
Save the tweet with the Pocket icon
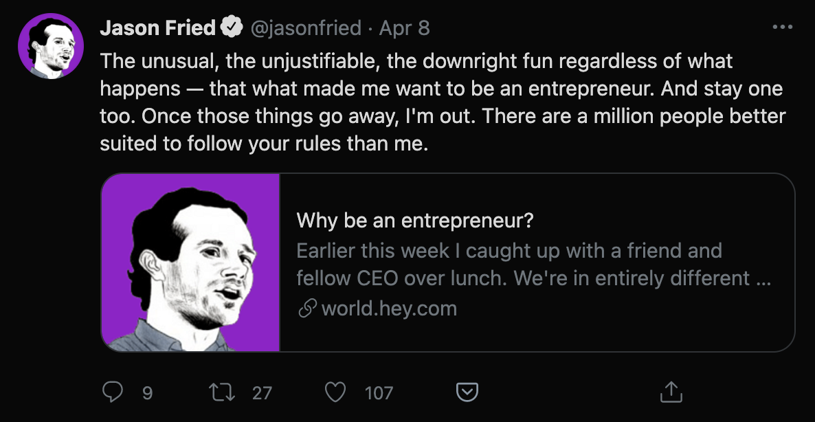pyautogui.click(x=467, y=392)
